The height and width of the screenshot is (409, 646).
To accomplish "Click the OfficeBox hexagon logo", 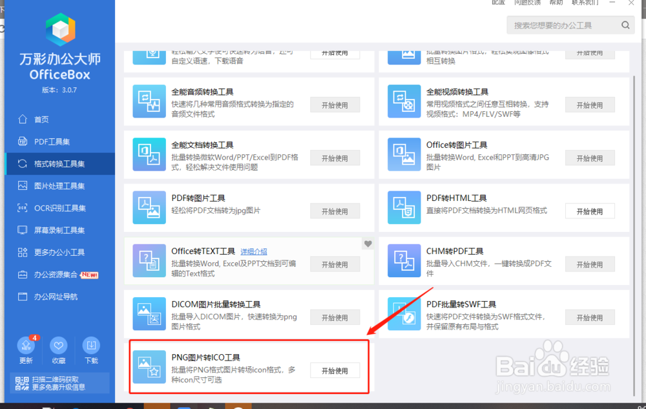I will click(x=61, y=30).
